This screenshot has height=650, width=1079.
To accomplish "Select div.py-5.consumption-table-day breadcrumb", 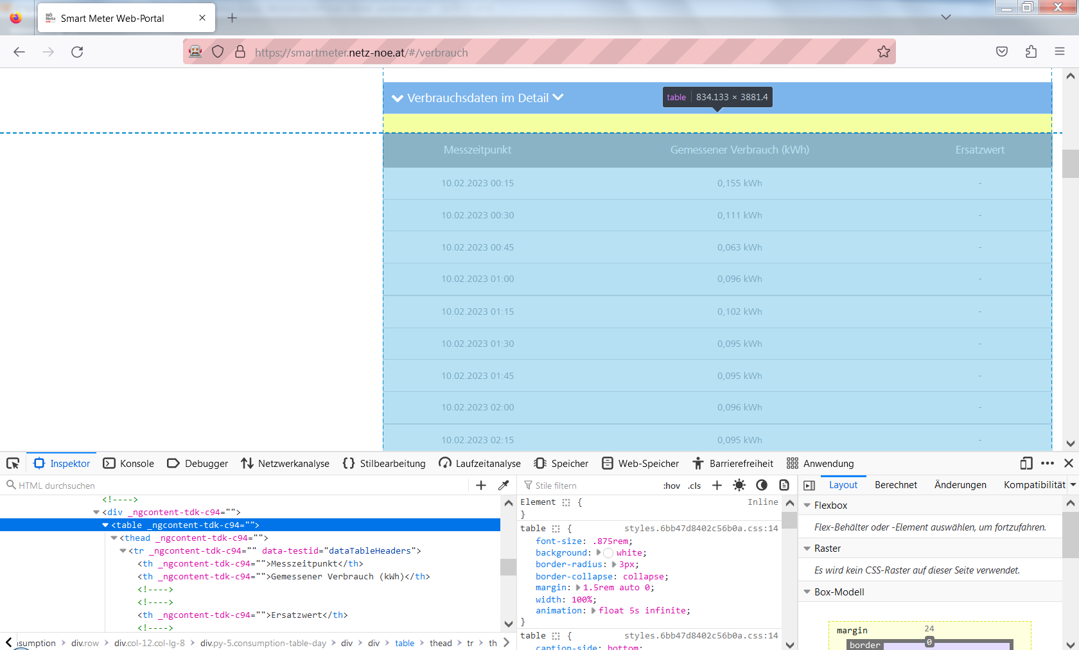I will (263, 643).
